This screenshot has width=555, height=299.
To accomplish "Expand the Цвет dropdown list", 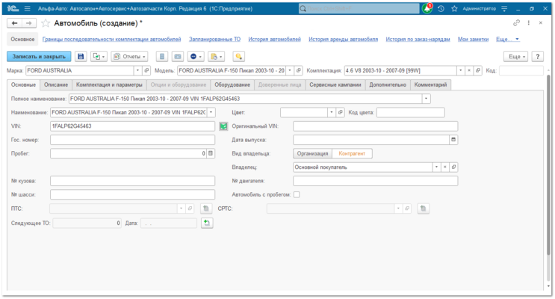I will [x=332, y=112].
